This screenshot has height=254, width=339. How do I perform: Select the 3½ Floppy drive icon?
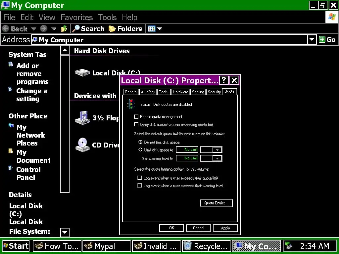(x=82, y=118)
